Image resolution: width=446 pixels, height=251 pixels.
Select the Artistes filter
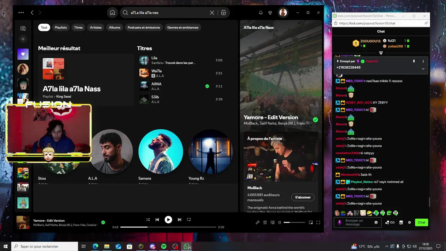tap(96, 28)
